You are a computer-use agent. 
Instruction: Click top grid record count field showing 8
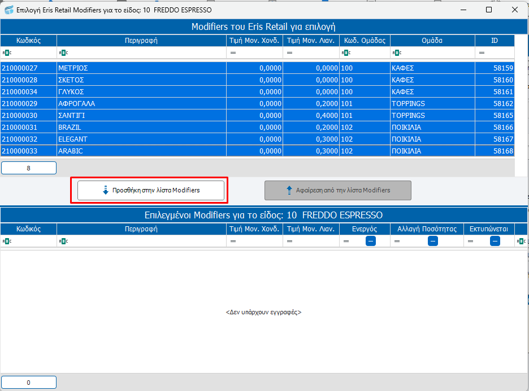coord(29,168)
